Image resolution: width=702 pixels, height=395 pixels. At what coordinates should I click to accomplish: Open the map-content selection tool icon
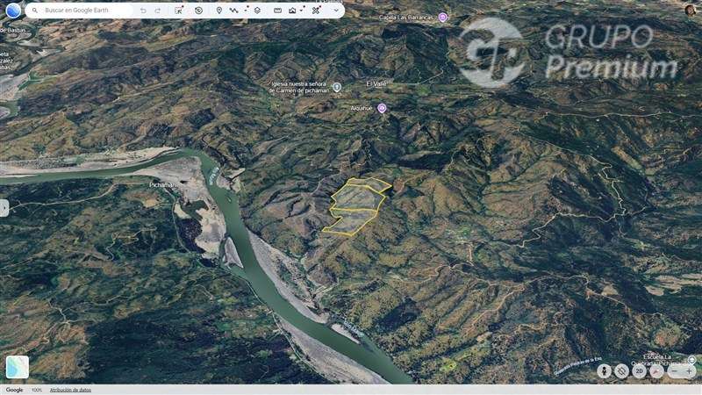pos(179,10)
